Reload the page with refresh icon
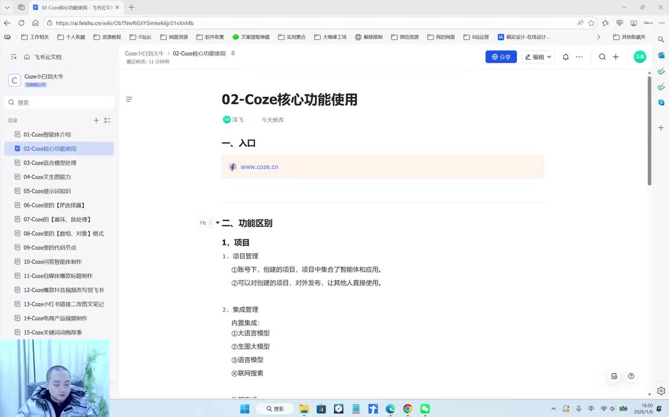The height and width of the screenshot is (417, 669). 21,23
